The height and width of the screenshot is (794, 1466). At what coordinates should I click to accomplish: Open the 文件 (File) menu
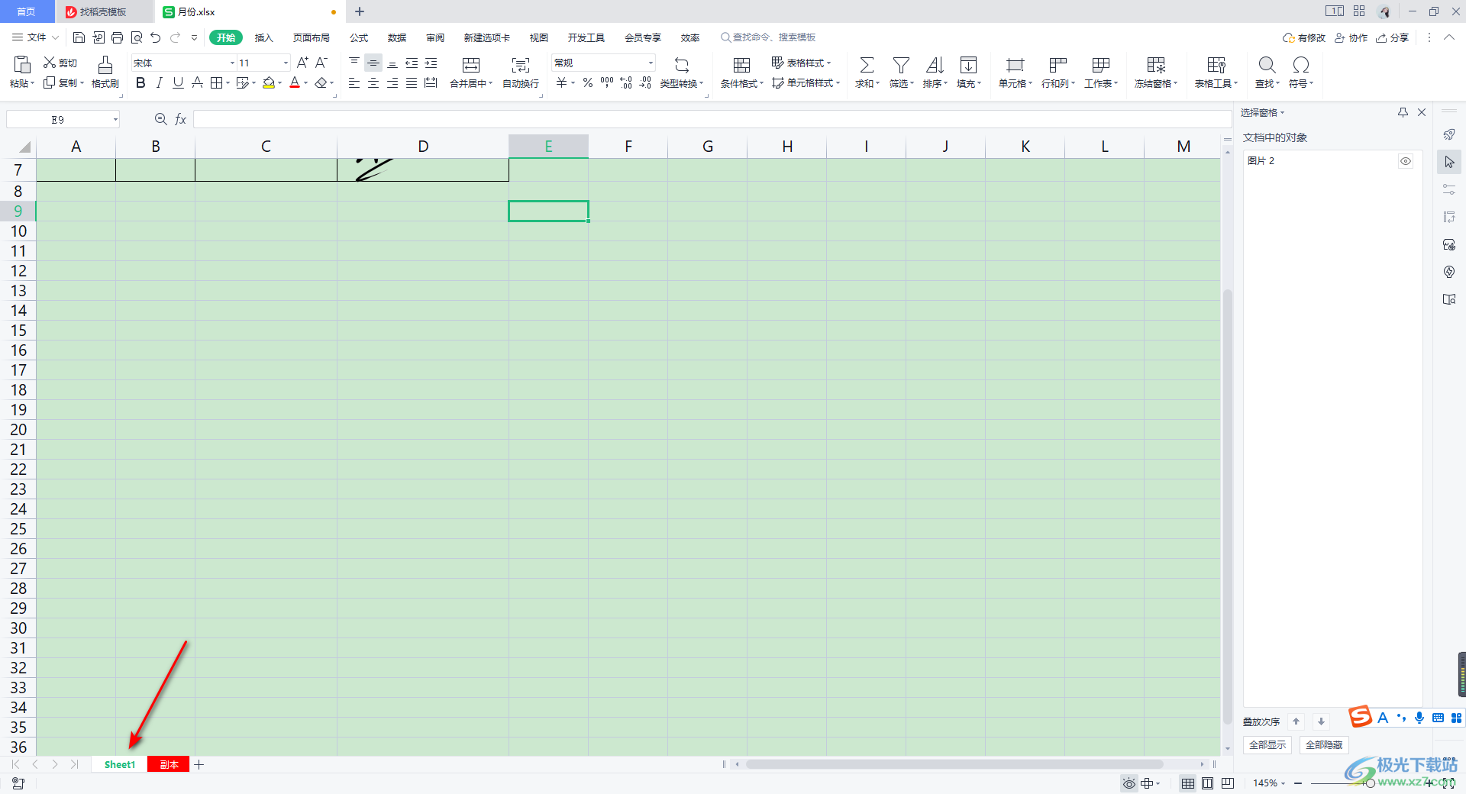click(x=36, y=37)
